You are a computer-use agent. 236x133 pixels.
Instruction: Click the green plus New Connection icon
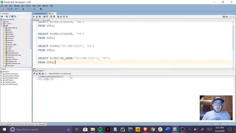click(2, 16)
